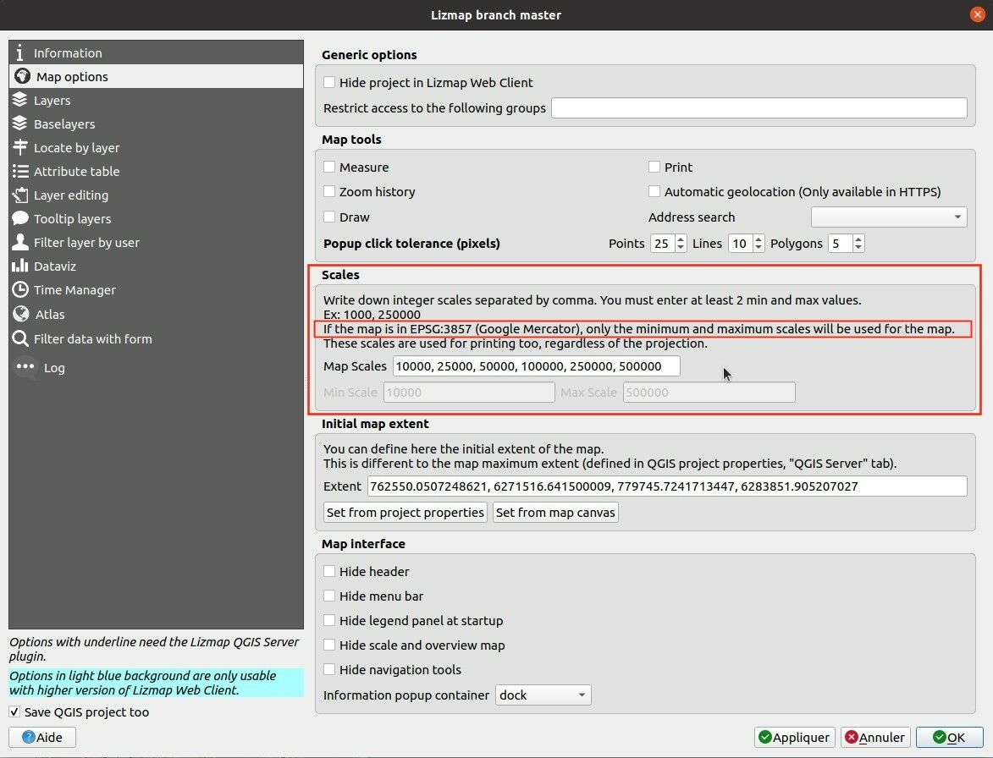Select the Baselayers icon in sidebar
993x758 pixels.
click(x=20, y=124)
